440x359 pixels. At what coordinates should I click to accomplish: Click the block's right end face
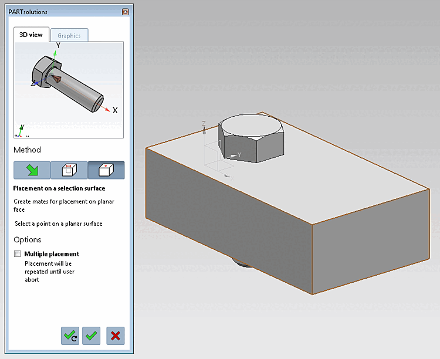point(371,242)
